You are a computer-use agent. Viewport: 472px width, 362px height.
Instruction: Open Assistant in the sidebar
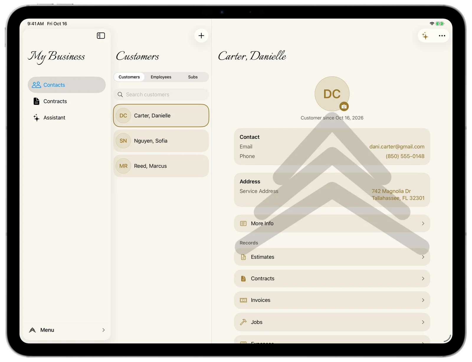[x=67, y=118]
